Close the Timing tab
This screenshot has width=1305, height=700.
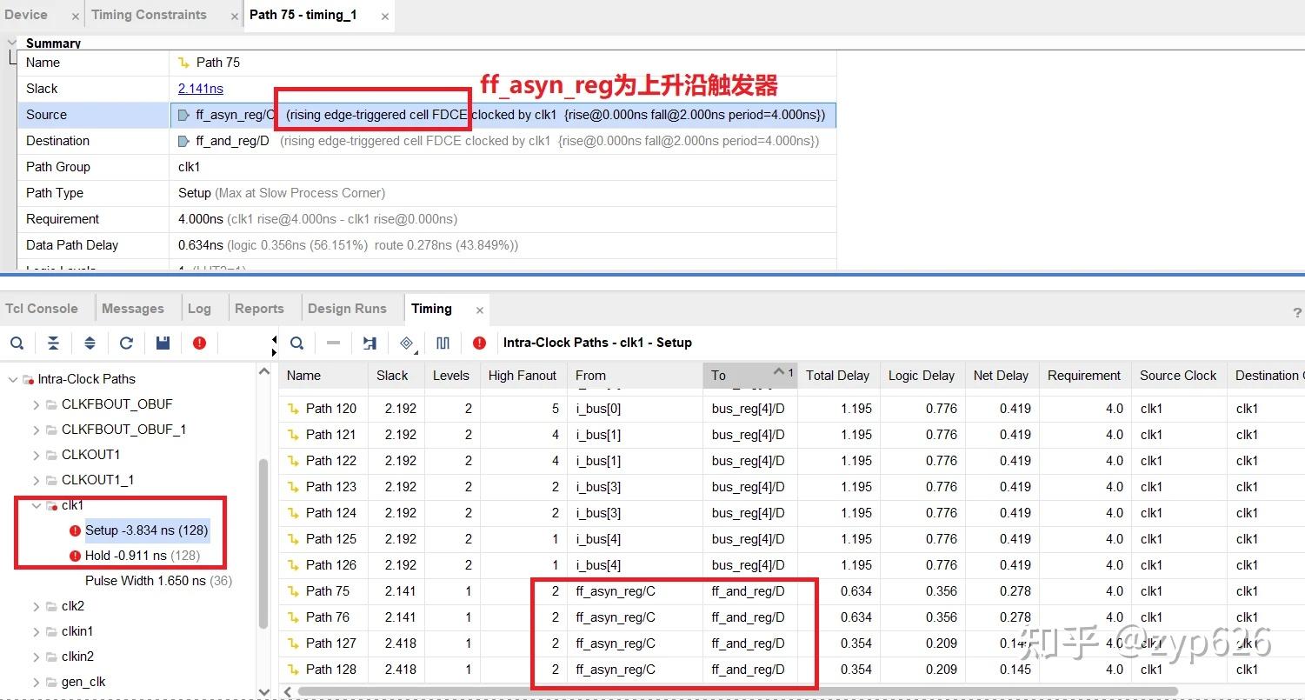479,310
